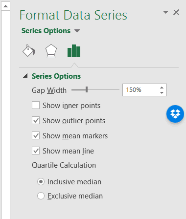186x219 pixels.
Task: Click the Dropbox floating badge icon
Action: pyautogui.click(x=175, y=114)
